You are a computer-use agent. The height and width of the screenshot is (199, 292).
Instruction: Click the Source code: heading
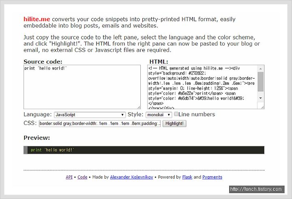click(43, 62)
